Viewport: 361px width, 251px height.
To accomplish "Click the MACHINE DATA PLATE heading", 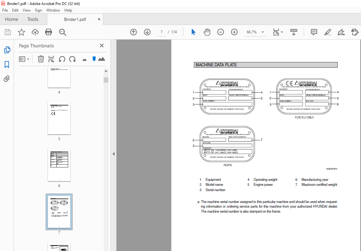I will pyautogui.click(x=216, y=65).
